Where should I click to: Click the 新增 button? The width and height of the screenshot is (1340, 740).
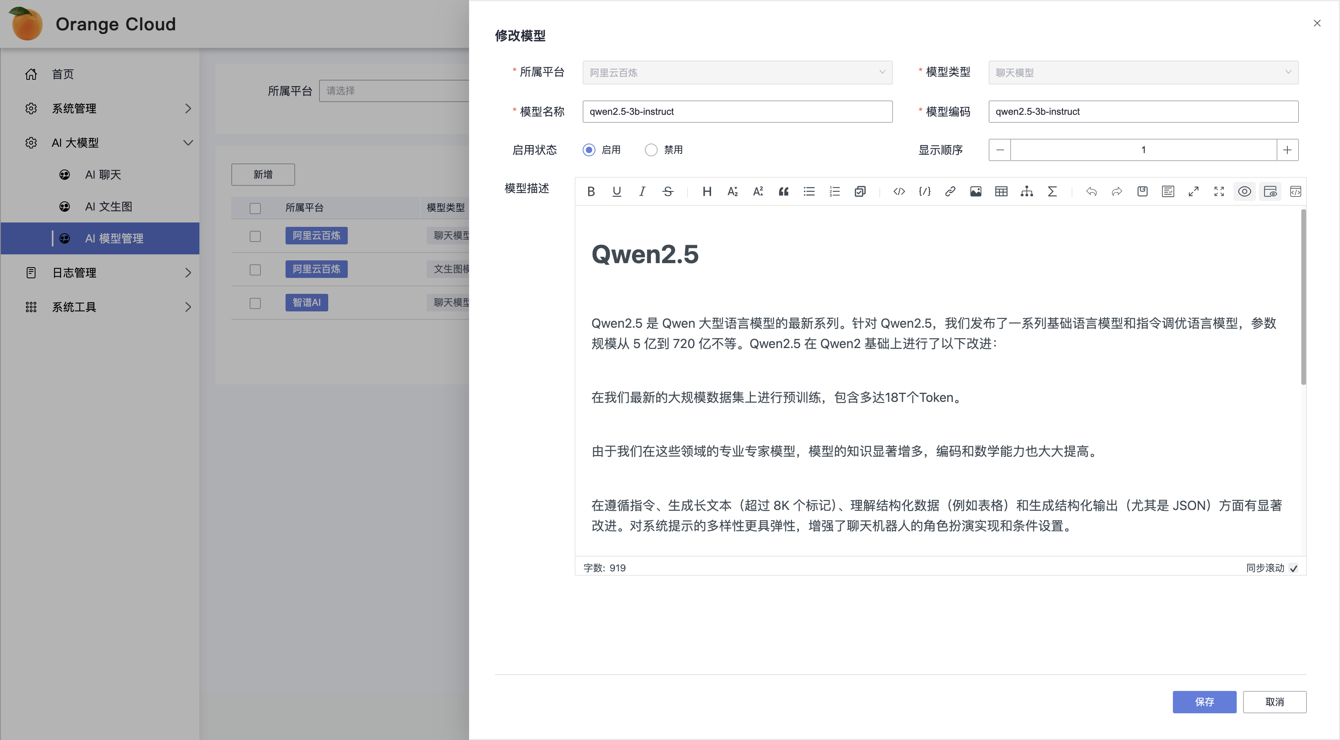click(x=263, y=175)
